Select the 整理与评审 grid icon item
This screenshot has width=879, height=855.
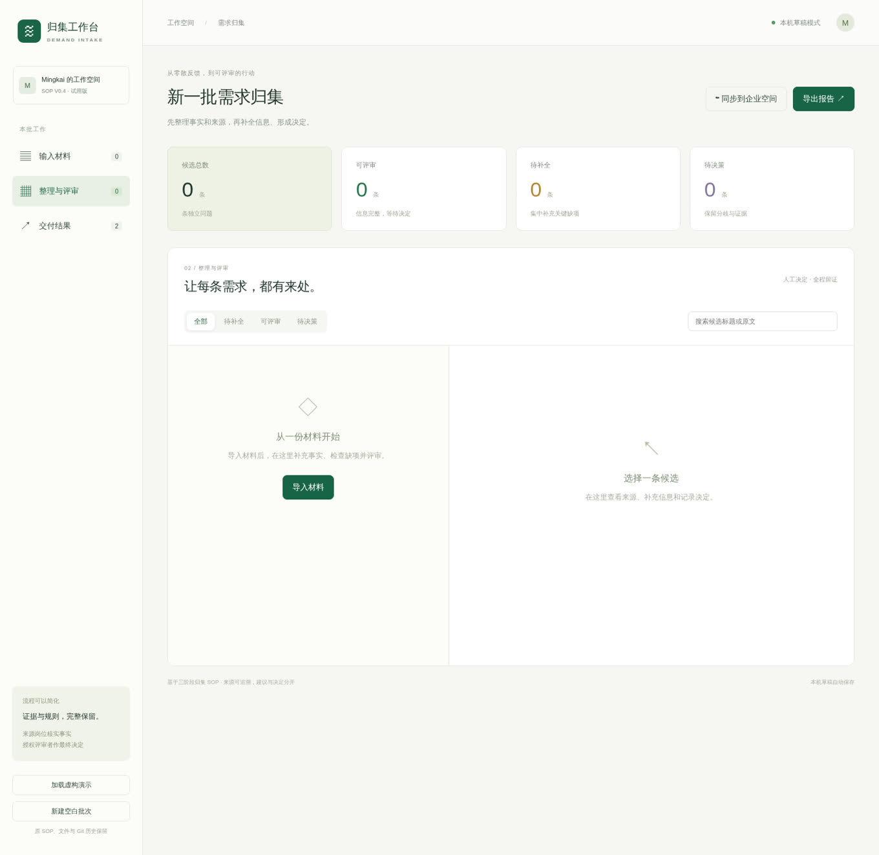71,191
